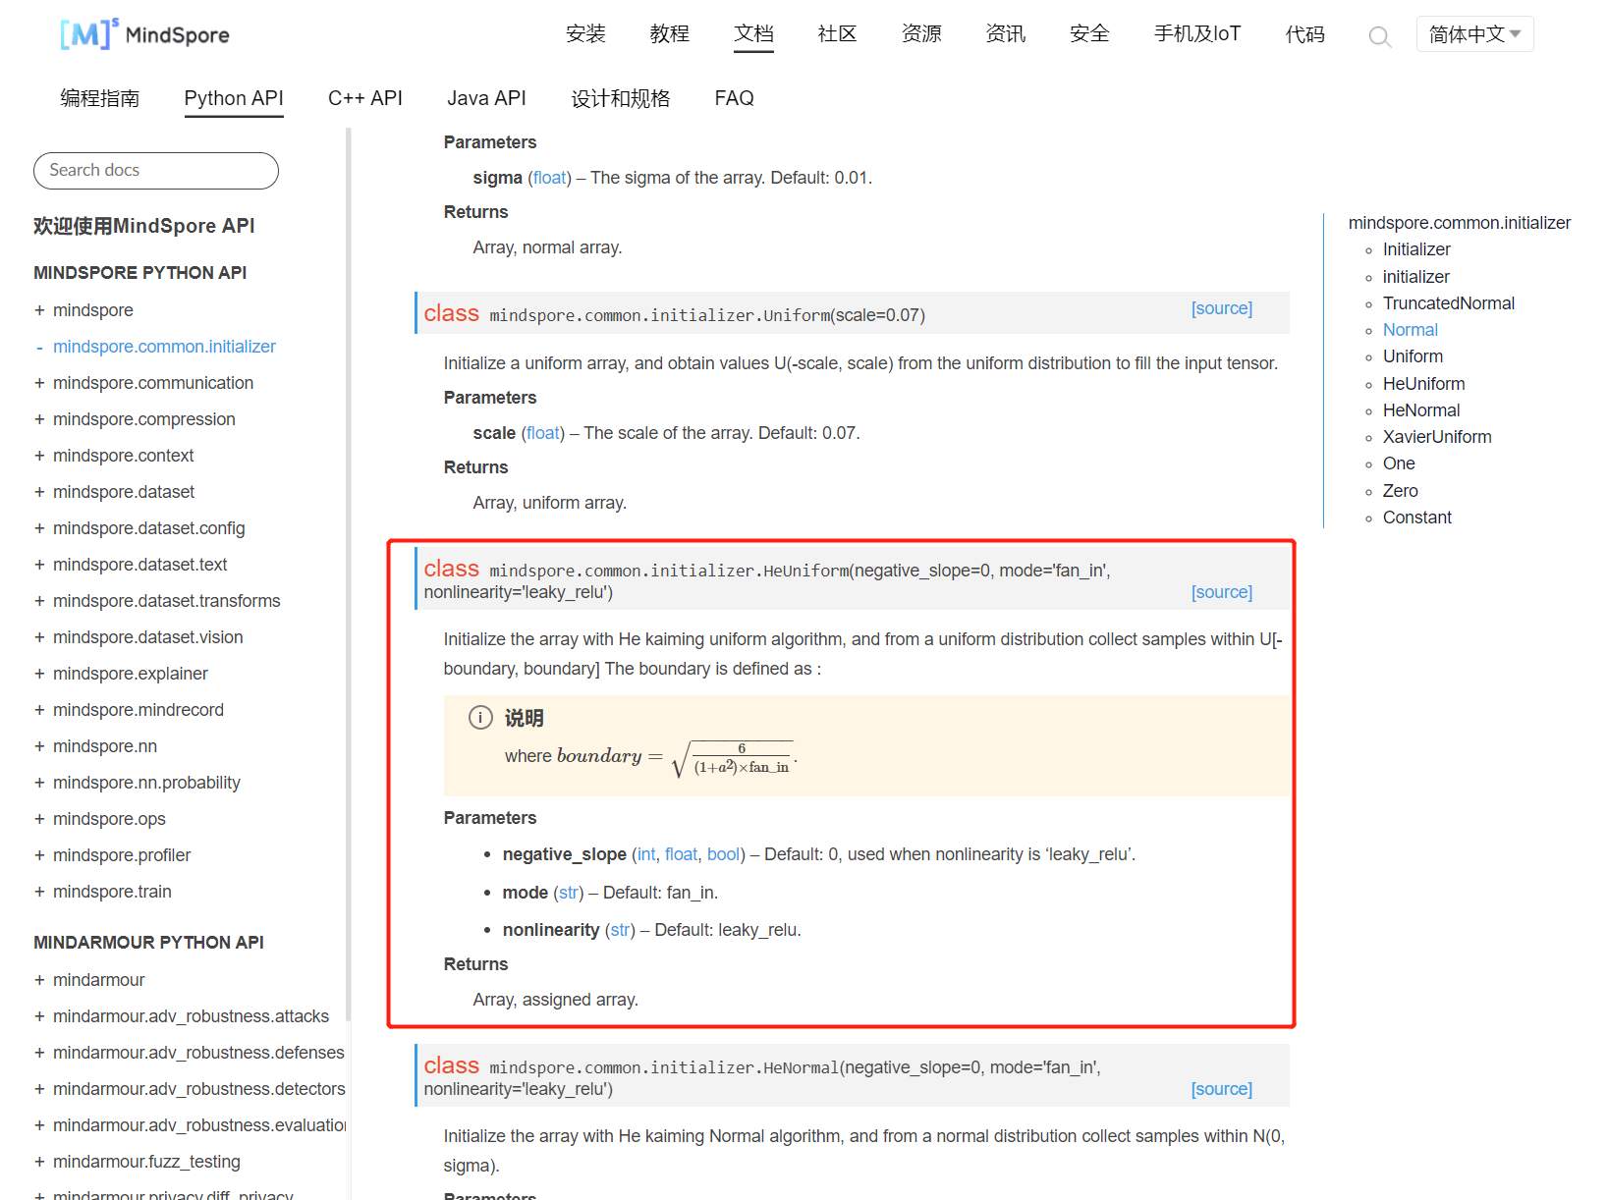Jump to Initializer in the page outline
Image resolution: width=1608 pixels, height=1200 pixels.
(1416, 249)
